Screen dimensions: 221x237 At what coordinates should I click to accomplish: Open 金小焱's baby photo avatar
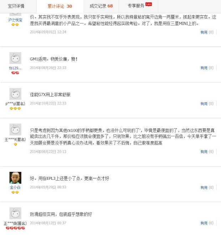(x=15, y=178)
